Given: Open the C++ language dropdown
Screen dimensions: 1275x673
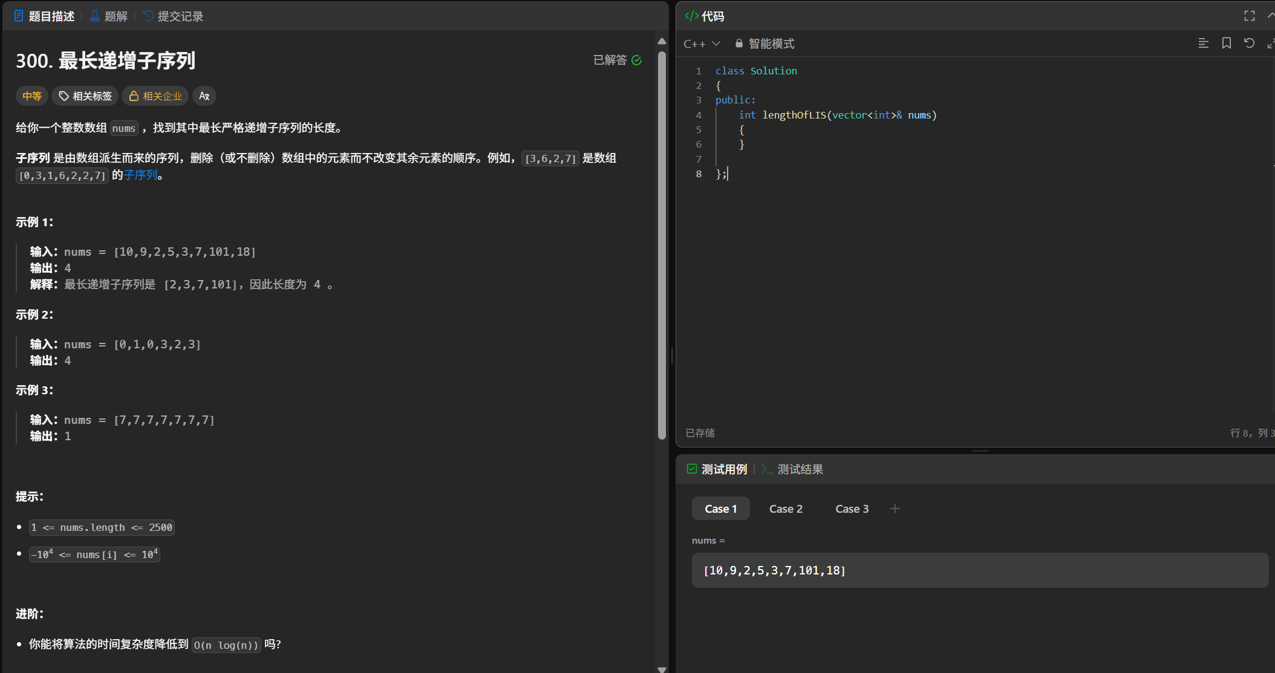Looking at the screenshot, I should 702,44.
